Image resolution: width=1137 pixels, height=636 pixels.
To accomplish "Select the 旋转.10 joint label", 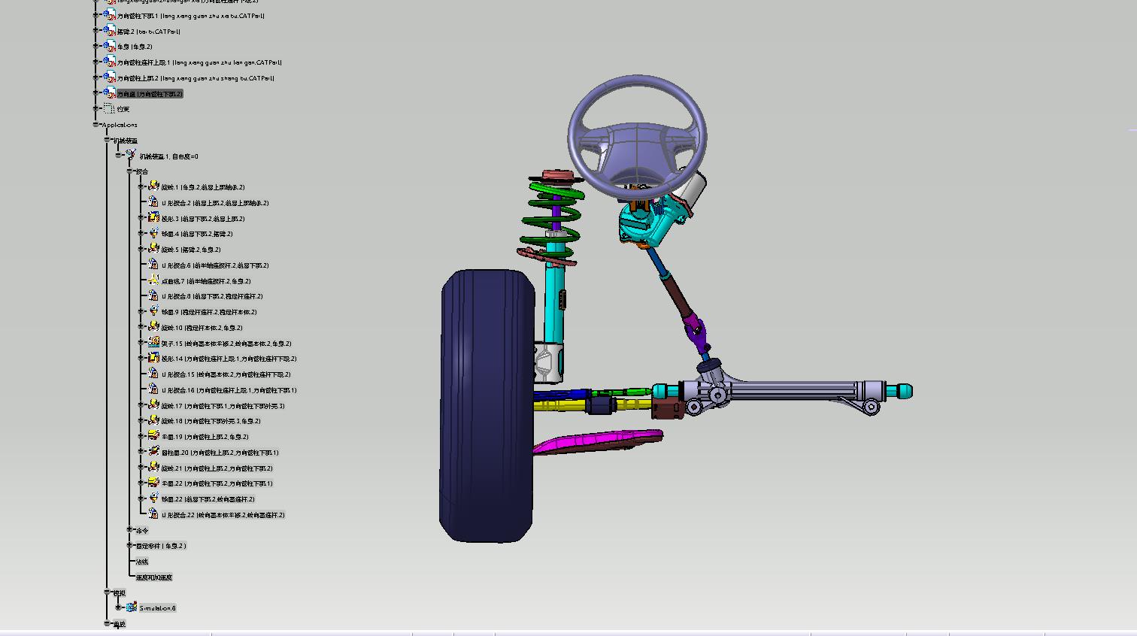I will coord(202,328).
